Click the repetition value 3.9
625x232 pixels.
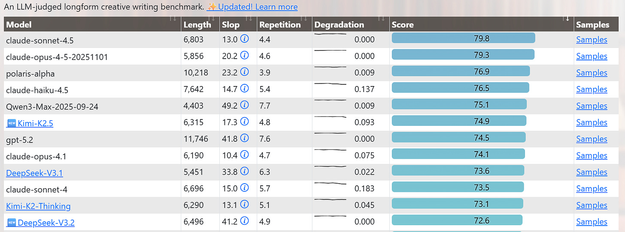pyautogui.click(x=265, y=73)
